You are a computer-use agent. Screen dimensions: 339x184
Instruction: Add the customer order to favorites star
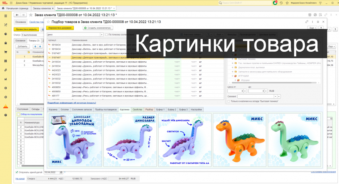tap(31, 15)
